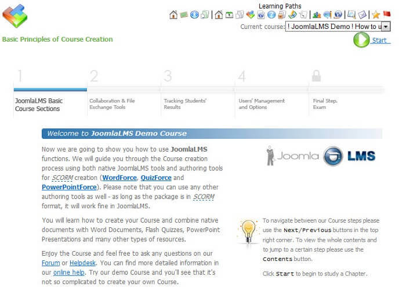Click the large number 3 step marker
Screen dimensions: 406x291
pos(168,76)
